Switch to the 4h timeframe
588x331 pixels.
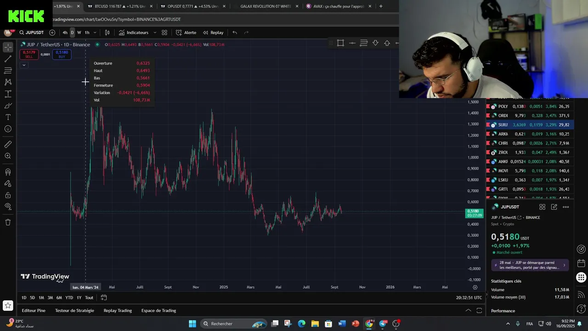65,33
